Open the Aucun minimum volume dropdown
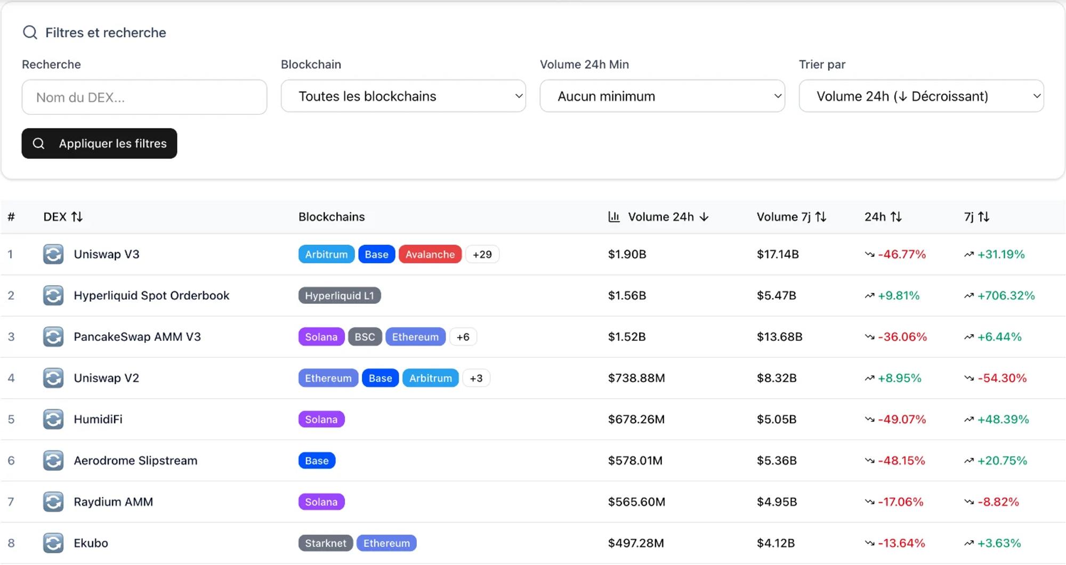The image size is (1066, 565). point(663,96)
